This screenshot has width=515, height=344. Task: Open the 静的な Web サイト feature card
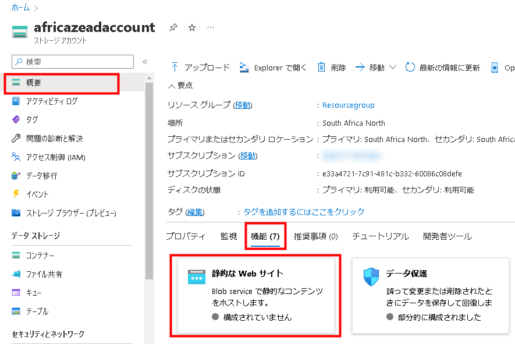click(x=256, y=295)
